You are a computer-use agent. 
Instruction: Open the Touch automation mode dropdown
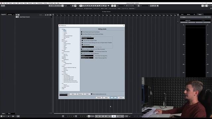tap(68, 6)
